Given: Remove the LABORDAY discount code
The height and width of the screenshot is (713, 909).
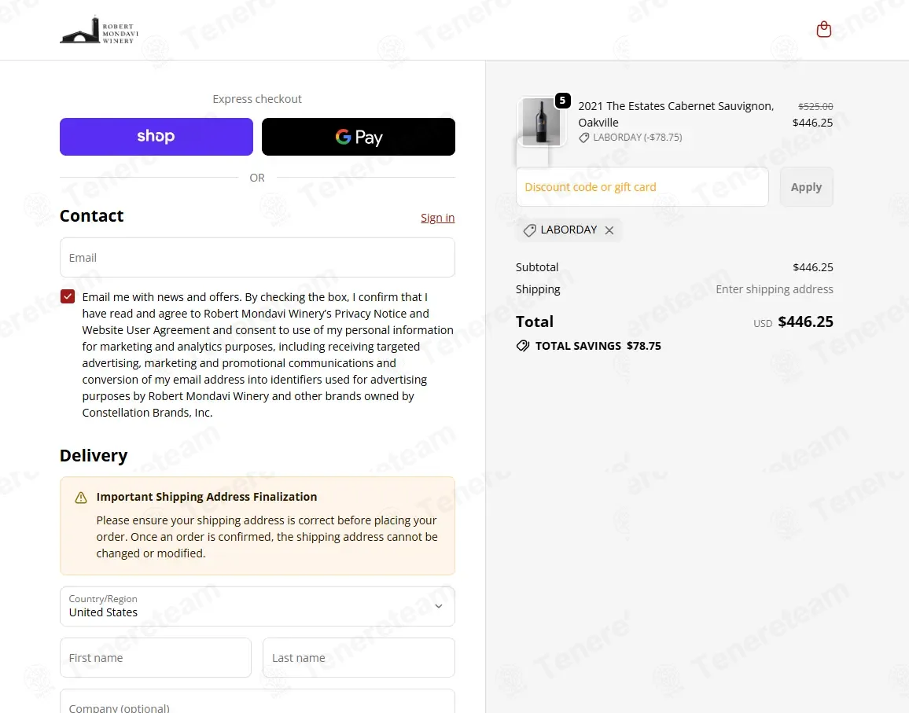Looking at the screenshot, I should pos(609,230).
